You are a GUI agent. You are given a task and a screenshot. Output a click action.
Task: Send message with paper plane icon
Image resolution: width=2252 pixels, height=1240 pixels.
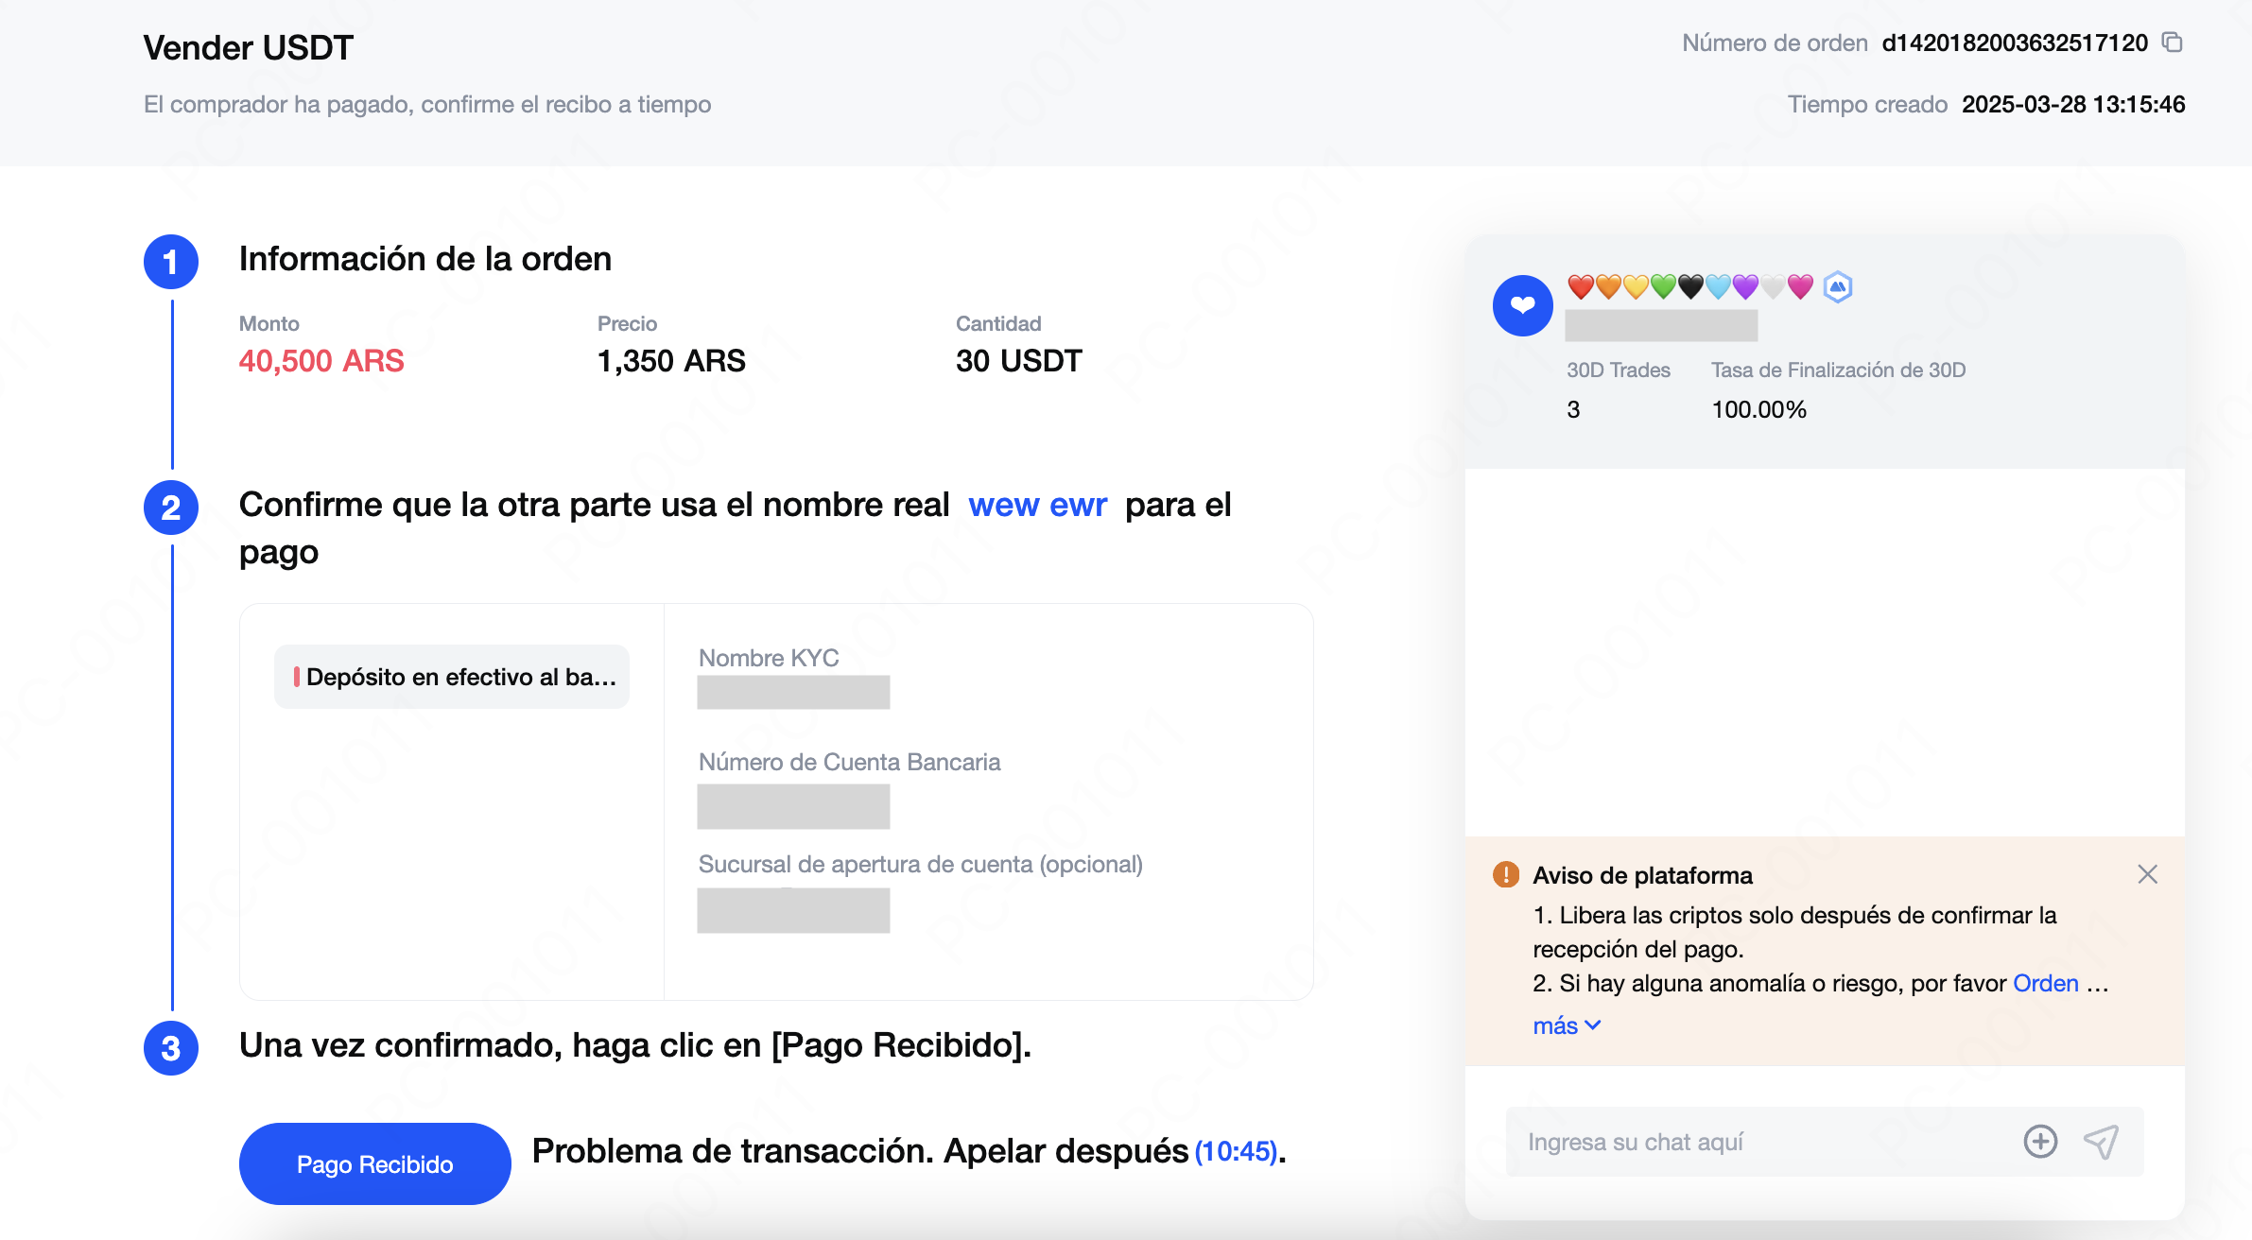point(2101,1141)
